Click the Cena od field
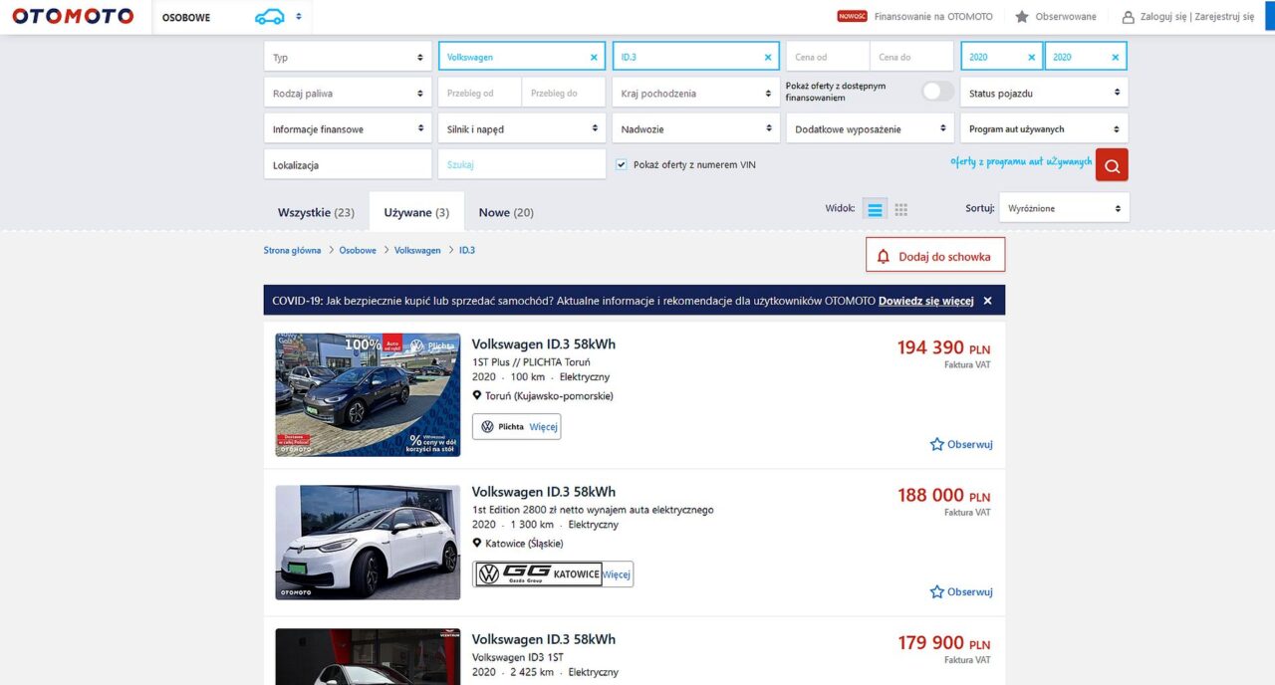This screenshot has width=1275, height=685. 828,58
